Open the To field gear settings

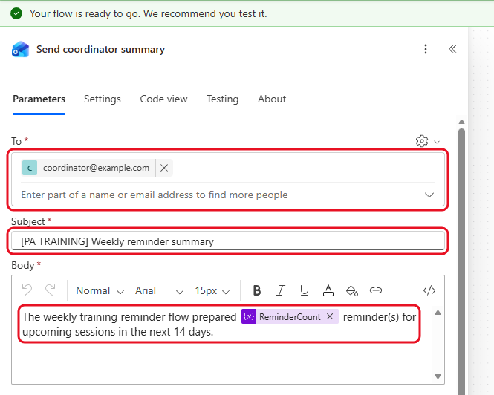421,141
